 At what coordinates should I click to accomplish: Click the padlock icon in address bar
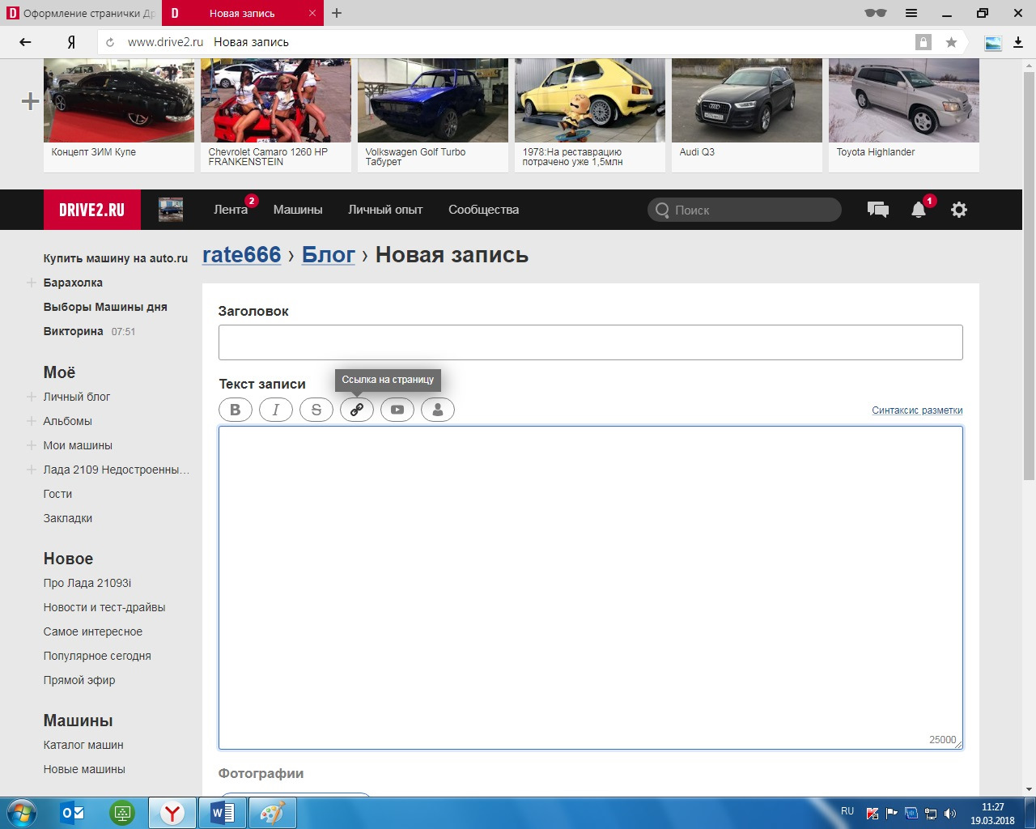[x=923, y=42]
